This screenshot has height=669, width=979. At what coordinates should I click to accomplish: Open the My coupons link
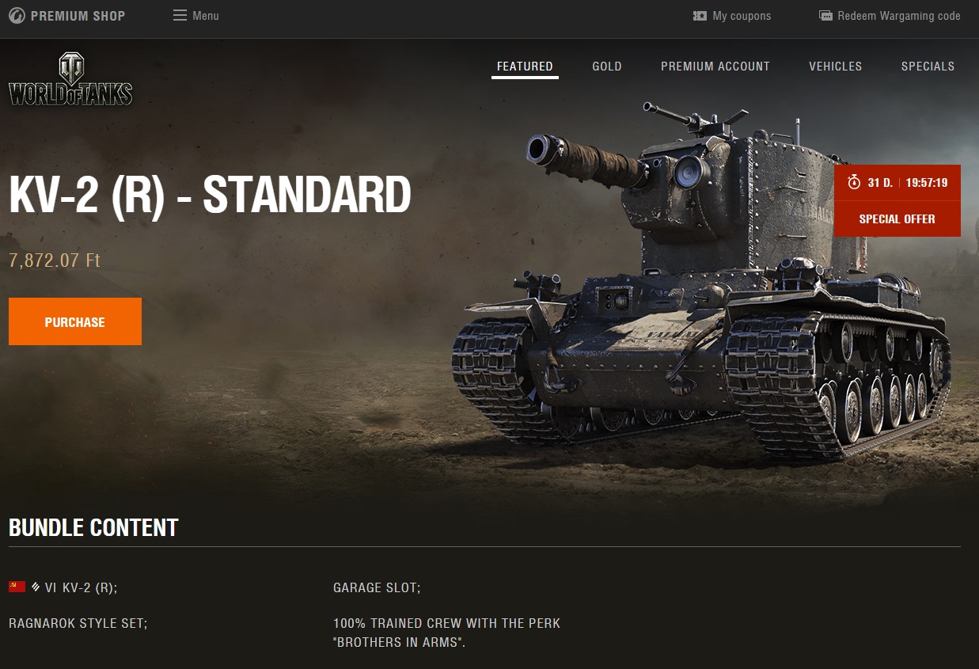[x=742, y=16]
